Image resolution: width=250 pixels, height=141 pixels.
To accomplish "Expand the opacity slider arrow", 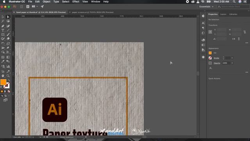I will (232, 63).
